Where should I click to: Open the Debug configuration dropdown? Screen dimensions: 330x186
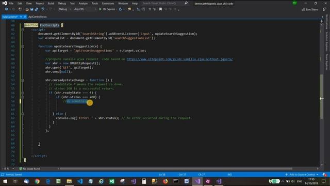[65, 9]
